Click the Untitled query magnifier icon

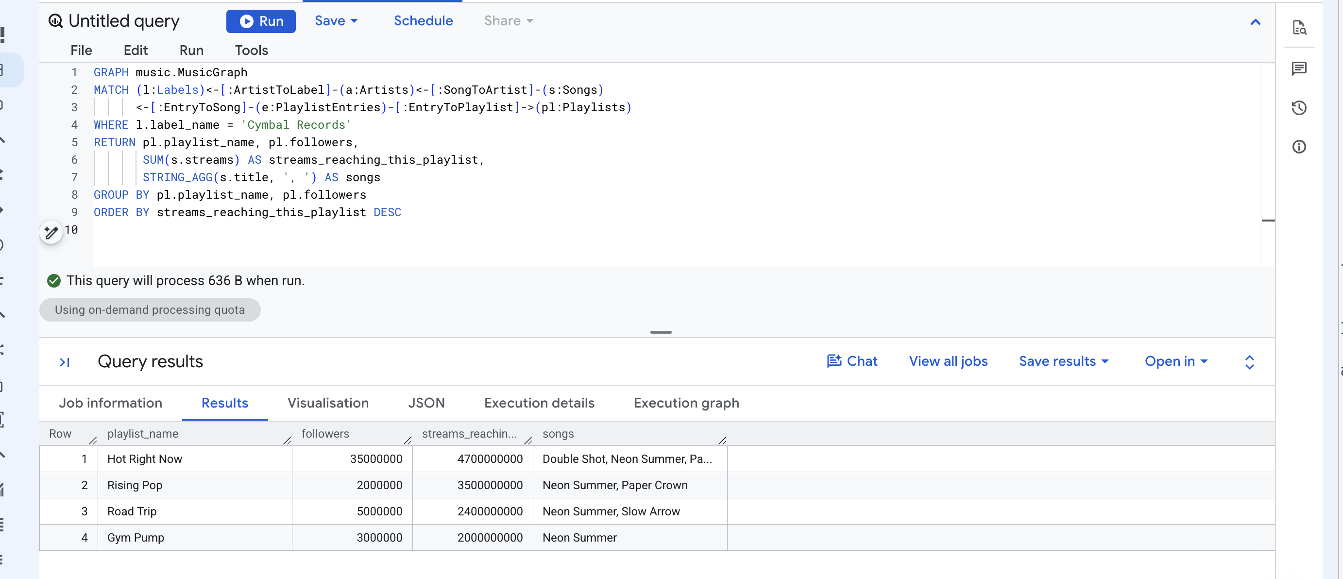(55, 21)
